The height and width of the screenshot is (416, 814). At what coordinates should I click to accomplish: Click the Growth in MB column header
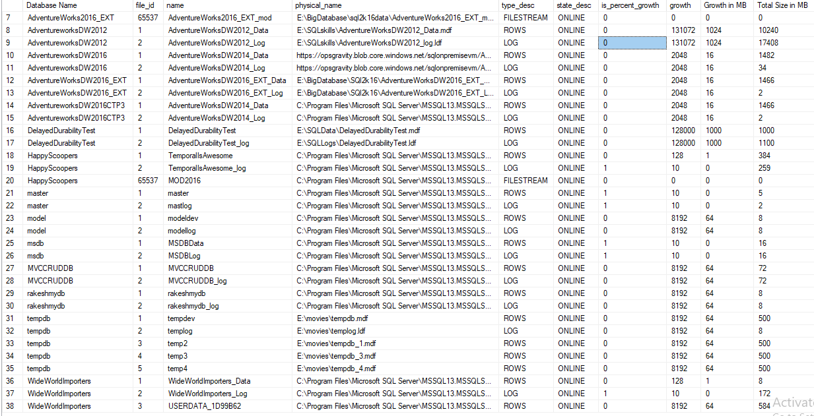click(726, 5)
